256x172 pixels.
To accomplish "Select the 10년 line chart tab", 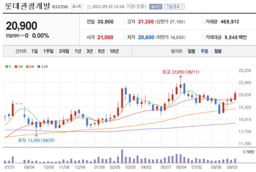I will click(x=114, y=51).
